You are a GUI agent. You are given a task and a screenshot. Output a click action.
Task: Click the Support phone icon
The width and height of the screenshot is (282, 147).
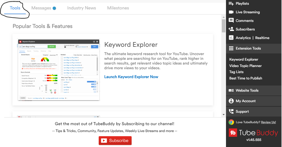tap(231, 111)
